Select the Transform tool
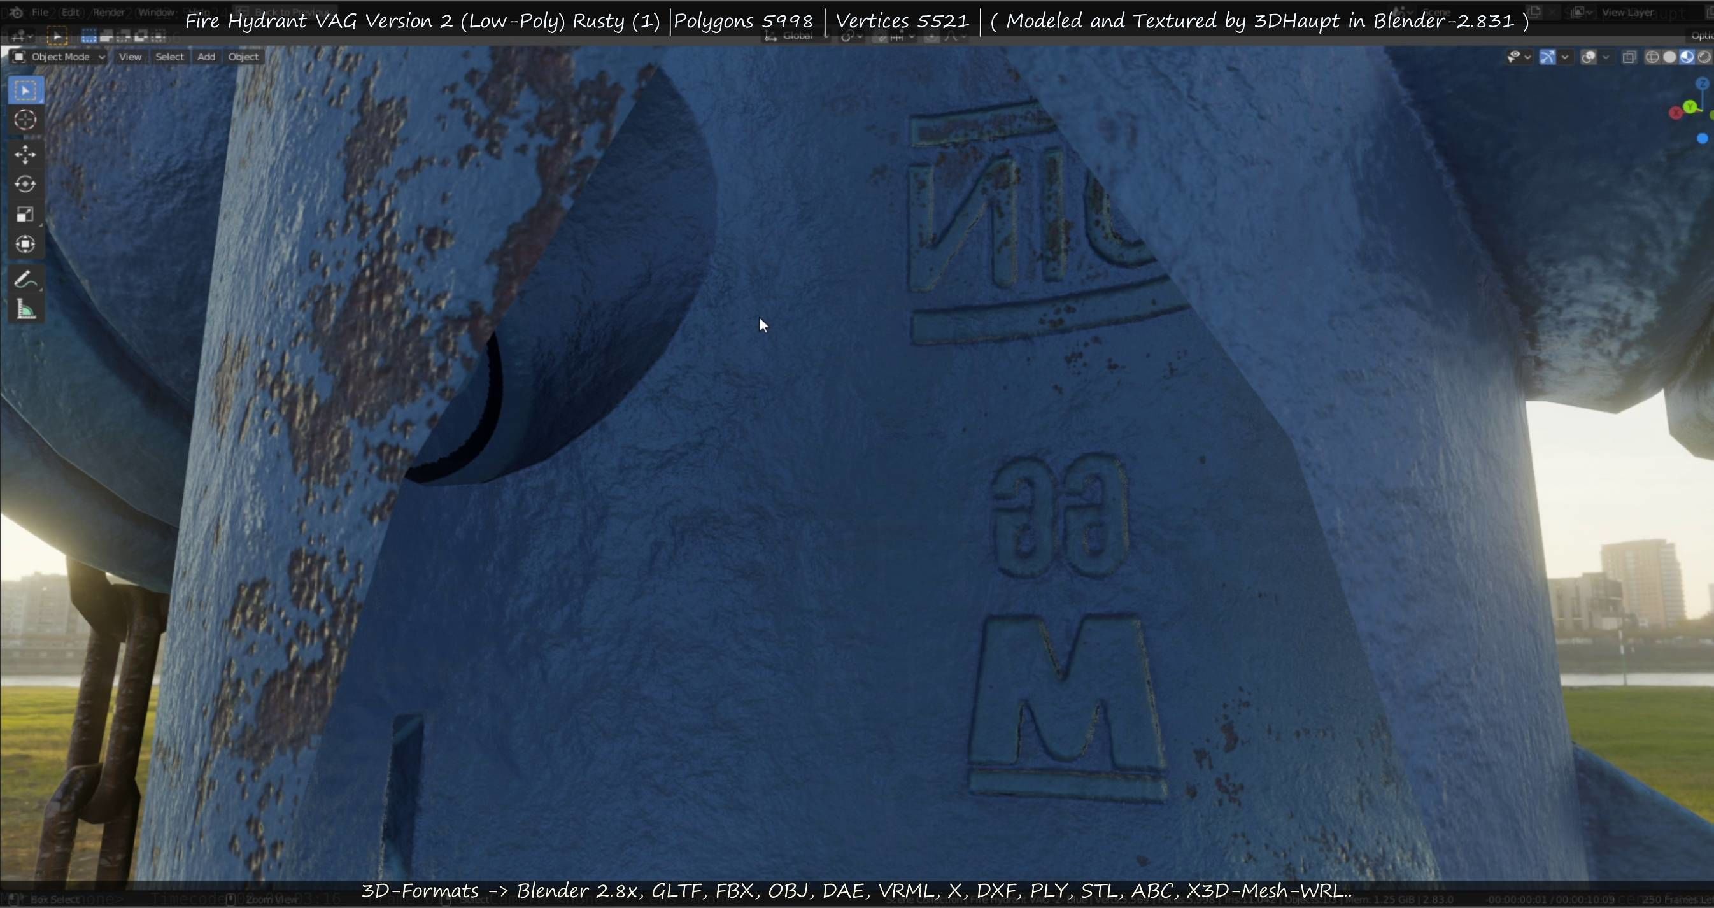 (26, 244)
